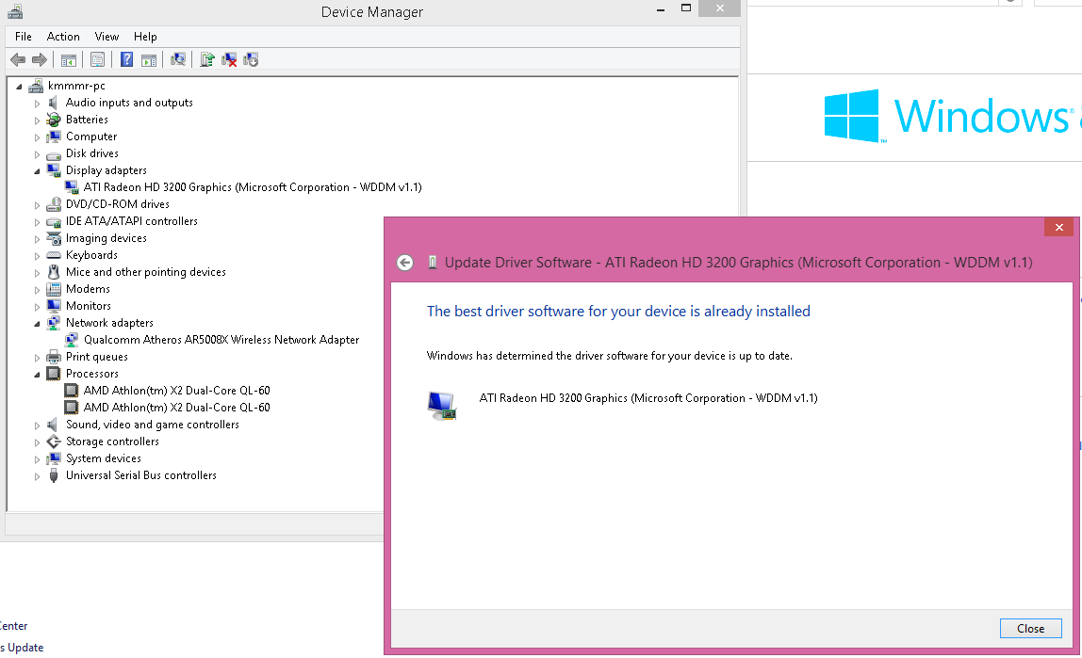Select the Disk drives label
Viewport: 1082px width, 658px height.
coord(91,153)
